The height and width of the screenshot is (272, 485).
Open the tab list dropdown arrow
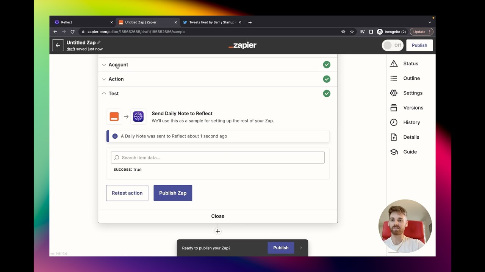(x=430, y=22)
